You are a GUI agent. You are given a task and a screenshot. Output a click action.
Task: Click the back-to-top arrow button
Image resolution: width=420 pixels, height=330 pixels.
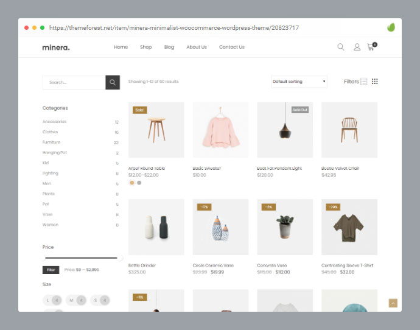point(393,303)
